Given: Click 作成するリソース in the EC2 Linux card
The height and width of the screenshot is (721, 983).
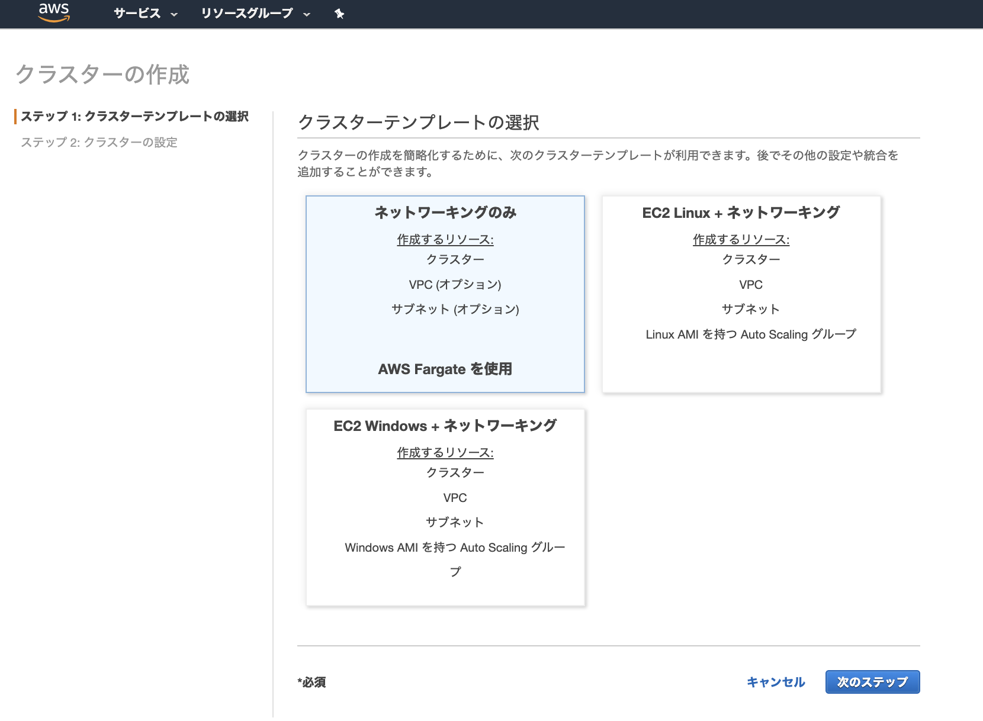Looking at the screenshot, I should (741, 239).
